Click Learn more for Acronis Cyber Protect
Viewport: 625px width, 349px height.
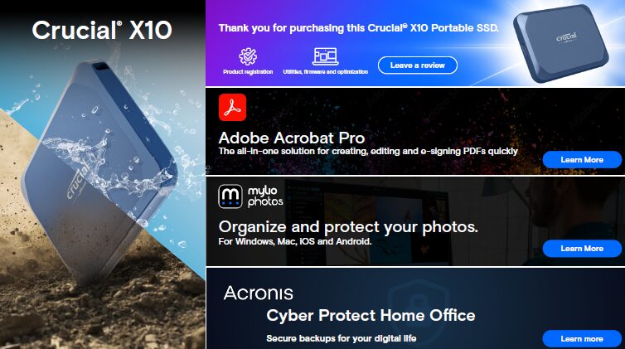[582, 338]
